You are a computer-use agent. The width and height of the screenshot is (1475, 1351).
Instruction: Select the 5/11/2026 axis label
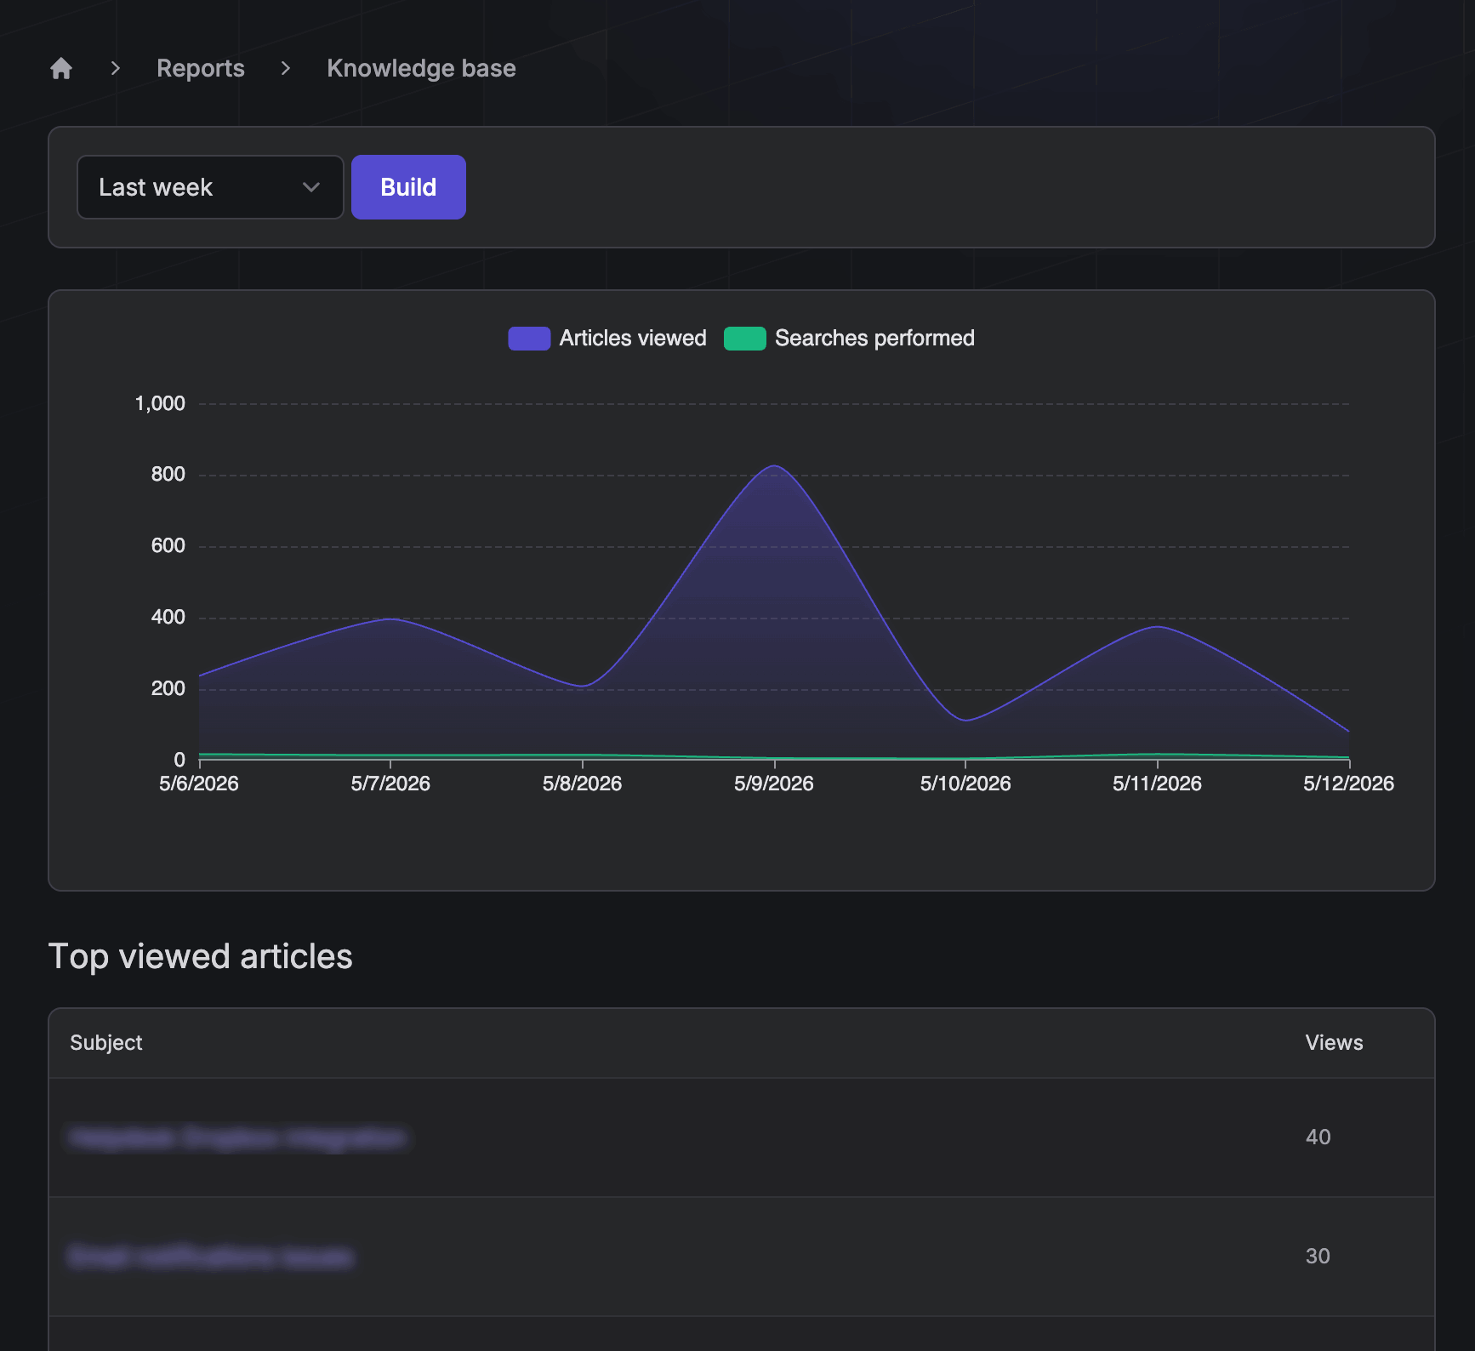[1158, 784]
